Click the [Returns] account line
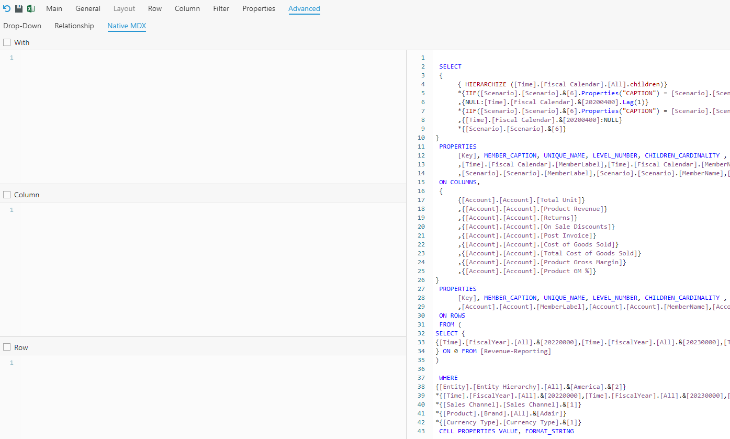 518,218
